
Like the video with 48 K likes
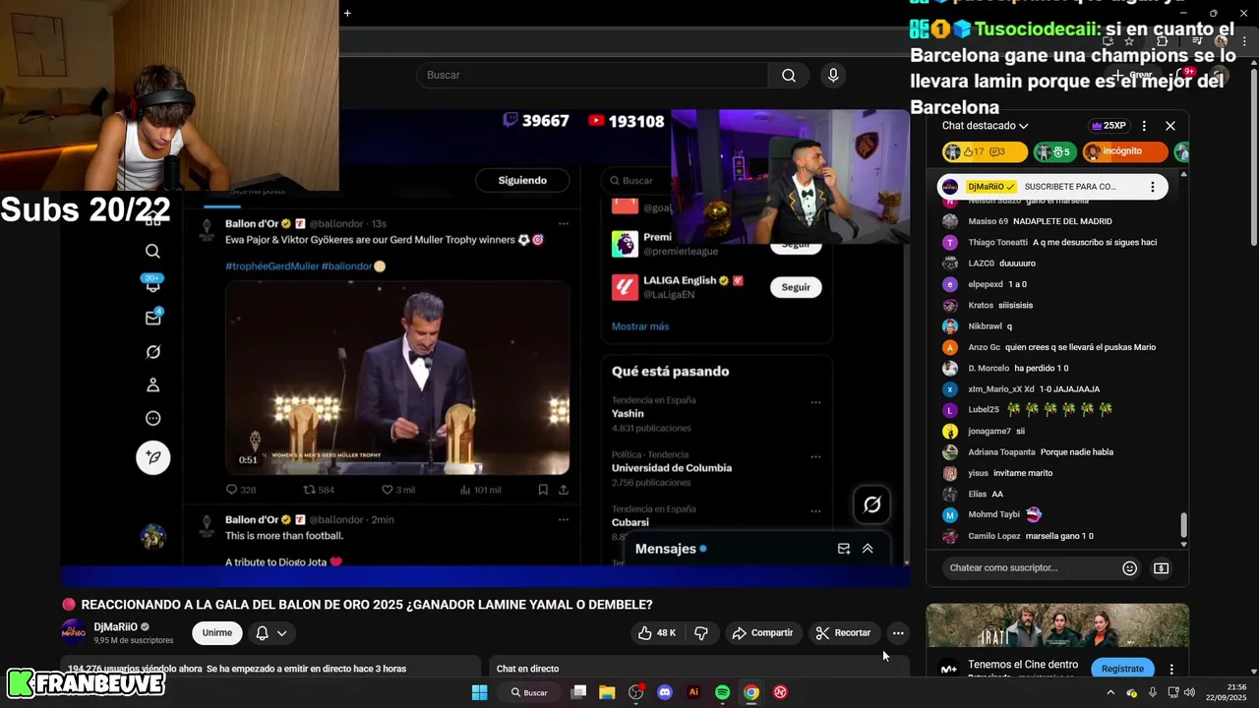point(657,633)
